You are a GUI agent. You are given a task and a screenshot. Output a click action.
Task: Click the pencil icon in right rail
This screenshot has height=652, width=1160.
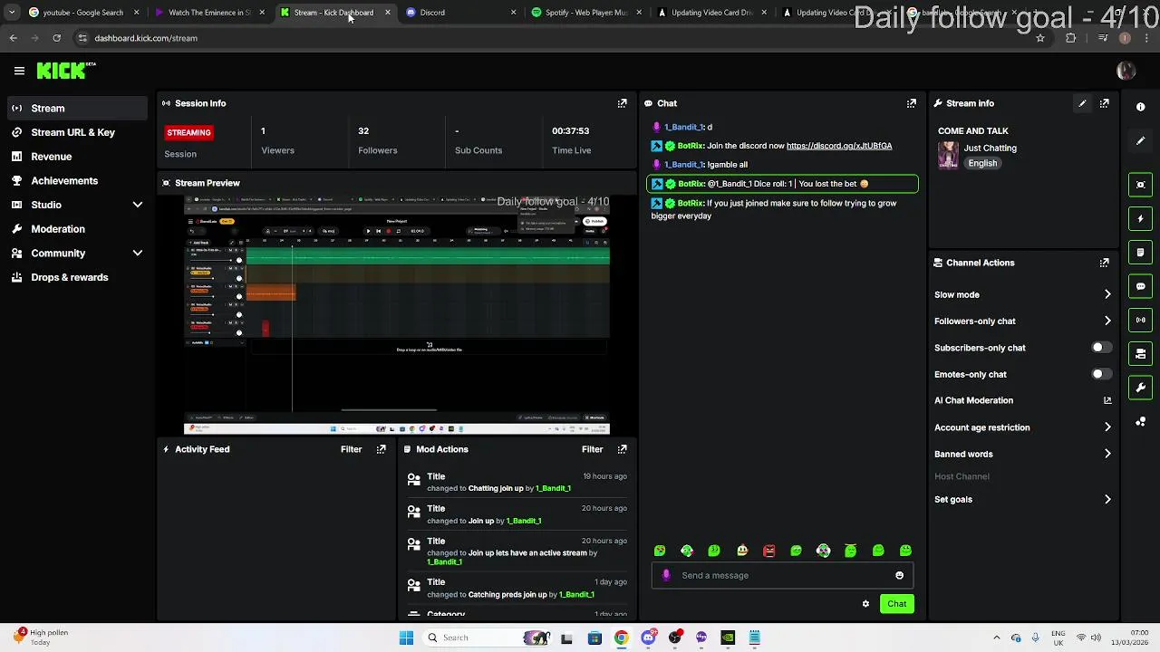pyautogui.click(x=1141, y=140)
